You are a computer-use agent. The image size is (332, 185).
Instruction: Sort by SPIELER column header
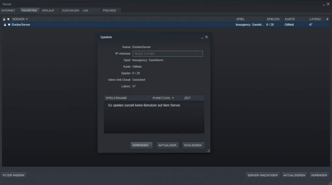coord(273,19)
